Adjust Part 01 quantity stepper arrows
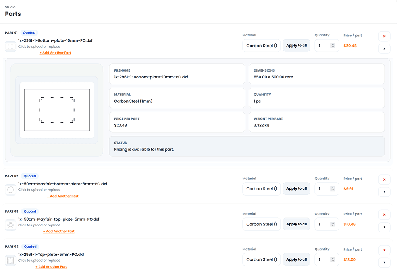This screenshot has width=397, height=274. 333,46
